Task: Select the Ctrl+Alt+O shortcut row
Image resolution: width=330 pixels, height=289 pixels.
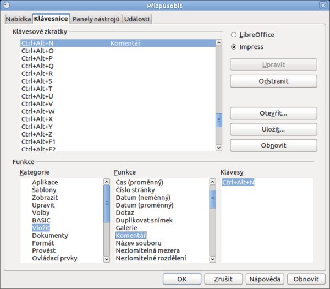Action: coord(118,51)
